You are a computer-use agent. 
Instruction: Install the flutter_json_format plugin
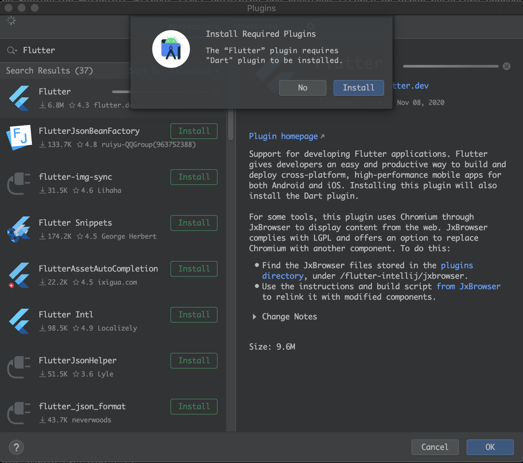pos(194,407)
